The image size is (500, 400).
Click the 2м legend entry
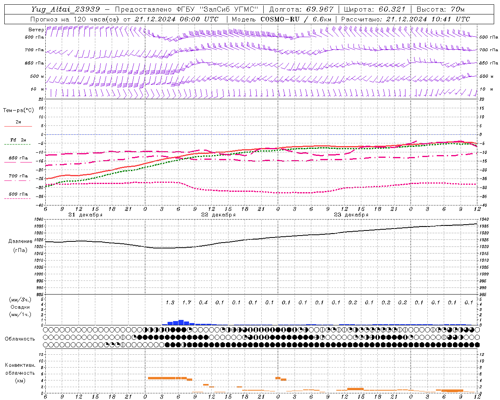[18, 122]
